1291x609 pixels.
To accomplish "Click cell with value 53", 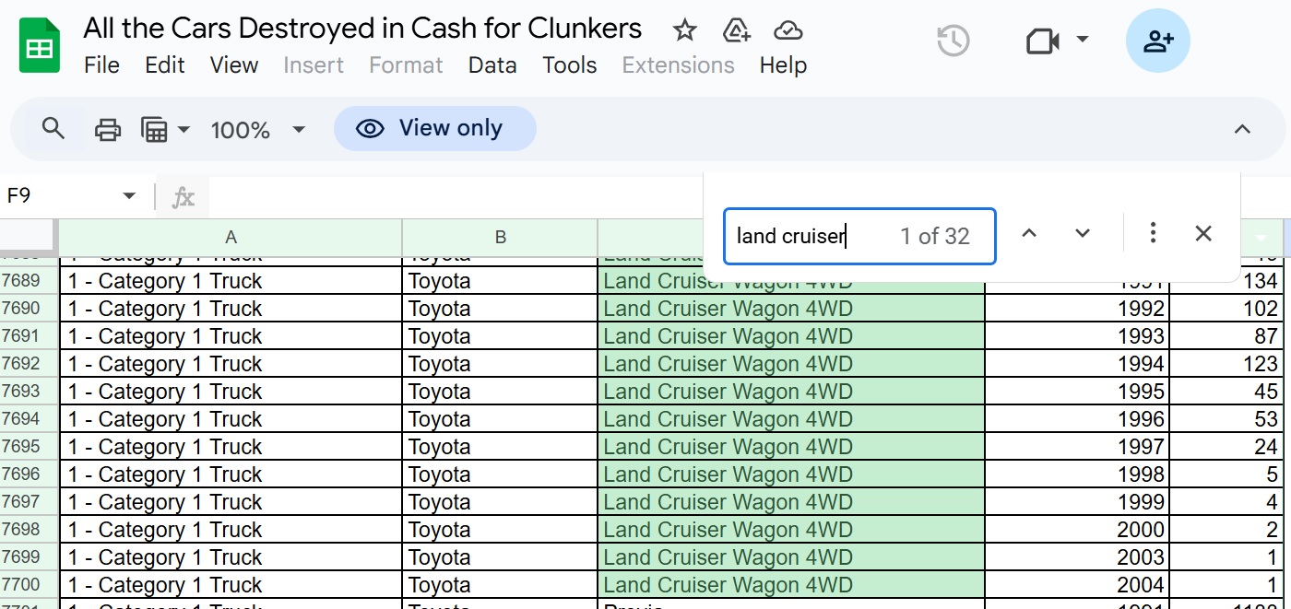I will click(1226, 419).
